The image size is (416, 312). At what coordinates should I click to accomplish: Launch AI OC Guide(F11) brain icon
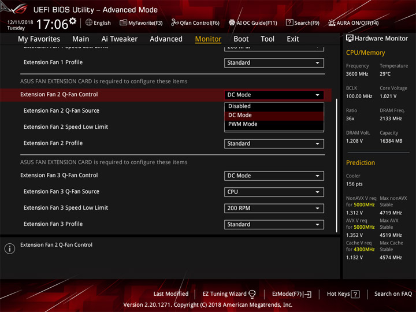tap(232, 23)
